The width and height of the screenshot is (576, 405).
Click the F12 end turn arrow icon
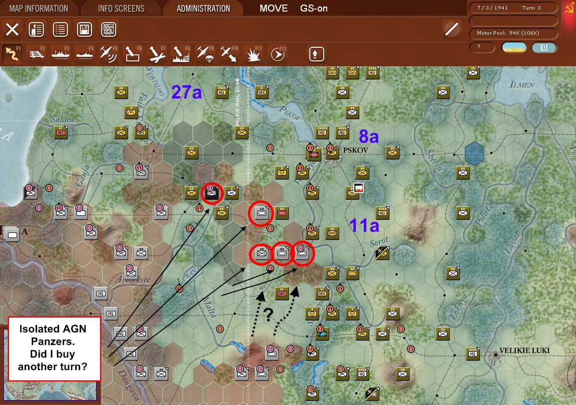[278, 54]
